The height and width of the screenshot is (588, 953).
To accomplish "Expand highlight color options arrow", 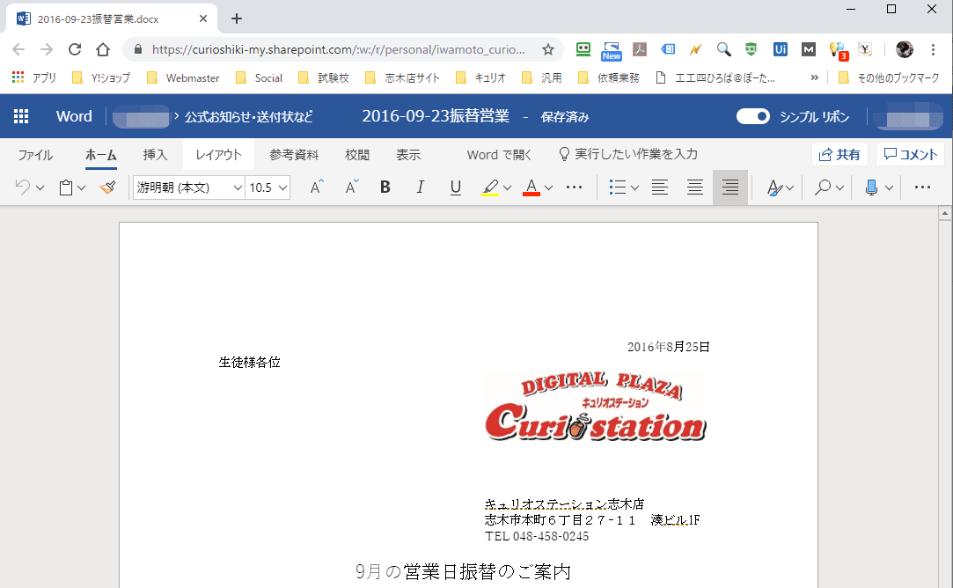I will tap(508, 187).
